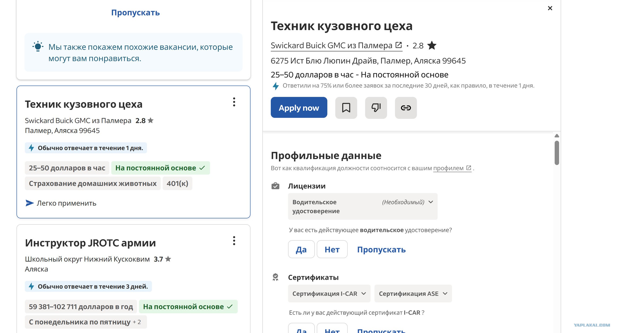The height and width of the screenshot is (333, 617).
Task: Select 25–50 долларов в час tag
Action: tap(67, 168)
